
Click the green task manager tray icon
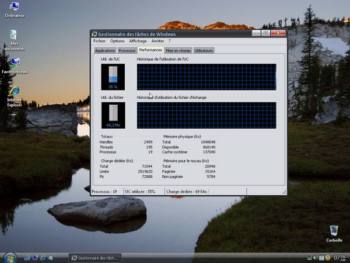tap(310, 258)
